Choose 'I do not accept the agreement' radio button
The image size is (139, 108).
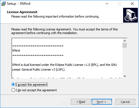[13, 90]
